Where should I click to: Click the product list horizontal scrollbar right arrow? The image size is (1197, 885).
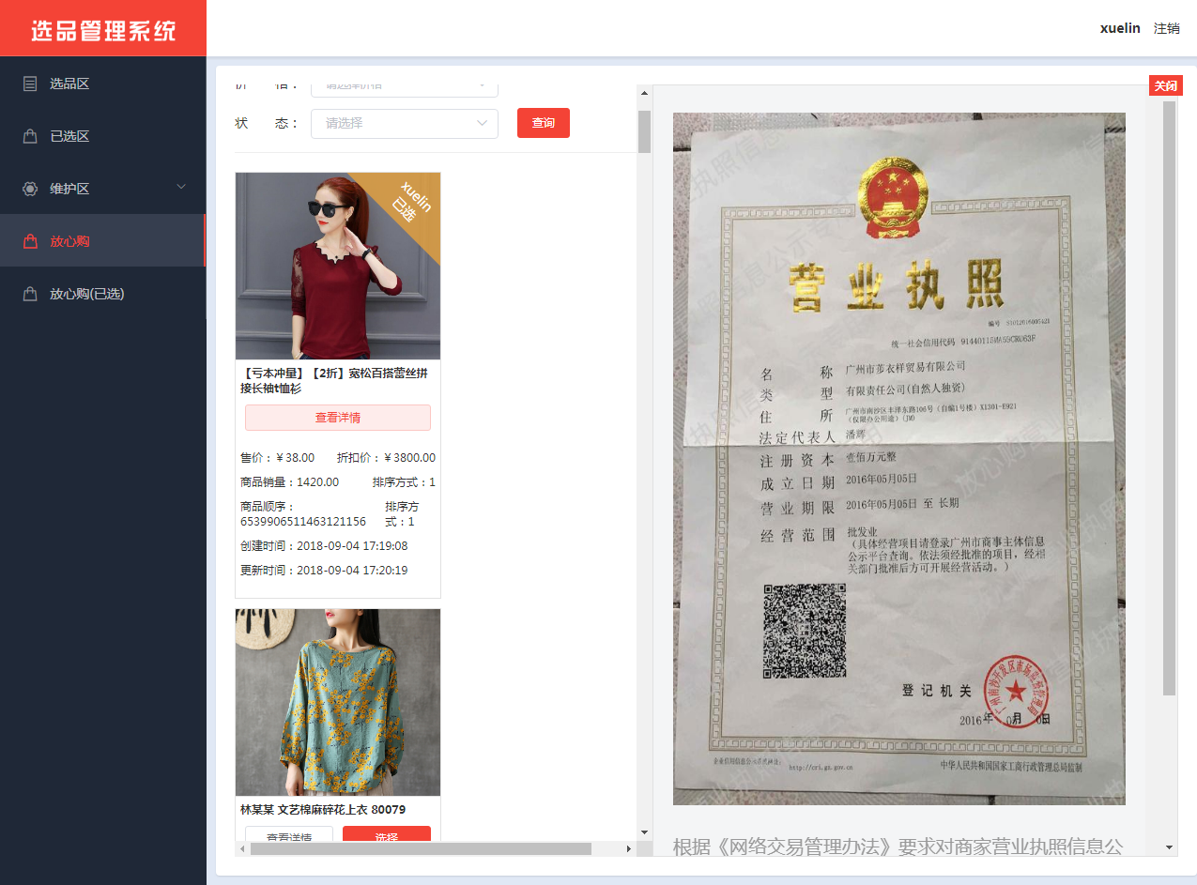pos(629,848)
